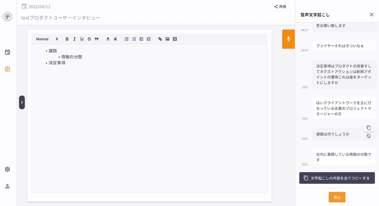The width and height of the screenshot is (379, 206).
Task: Open the text background highlight picker
Action: click(115, 39)
